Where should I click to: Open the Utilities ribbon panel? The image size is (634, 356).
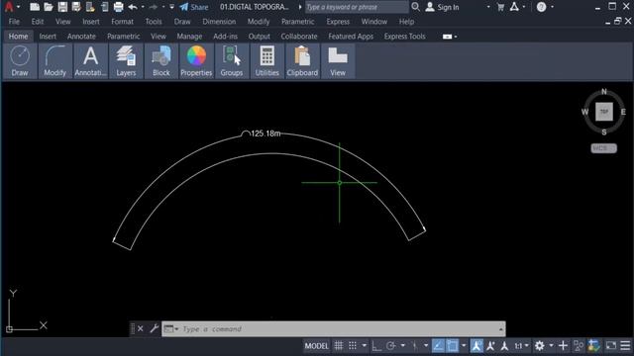coord(266,61)
